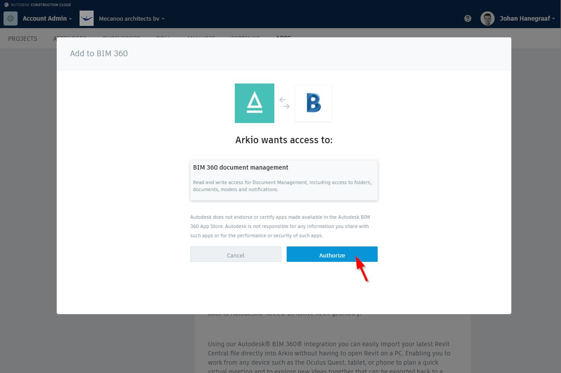561x373 pixels.
Task: Click the Mecanoo company logo thumbnail
Action: (87, 18)
